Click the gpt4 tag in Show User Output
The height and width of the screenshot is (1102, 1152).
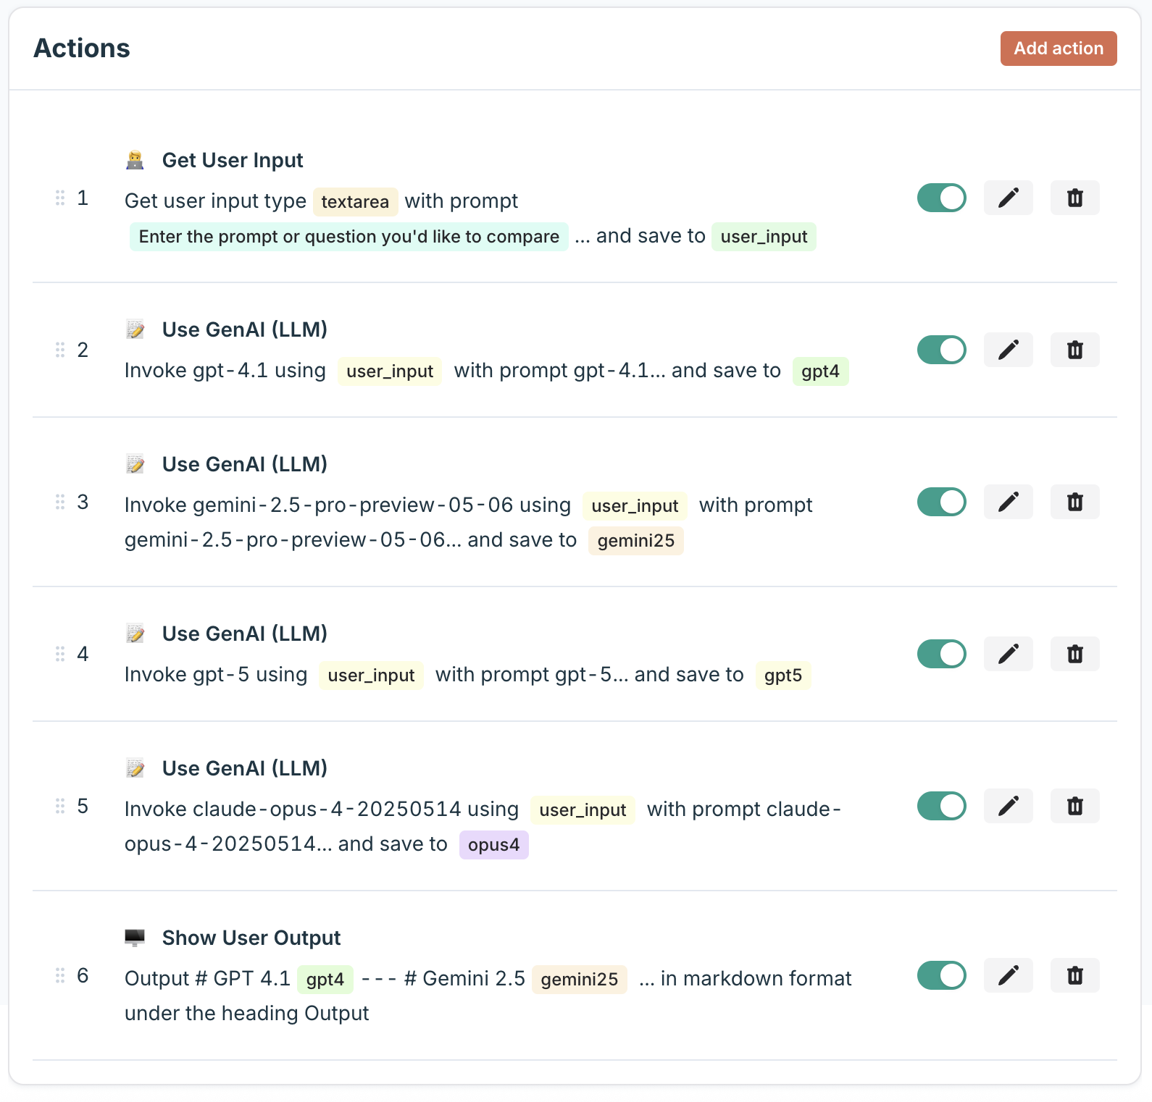325,980
